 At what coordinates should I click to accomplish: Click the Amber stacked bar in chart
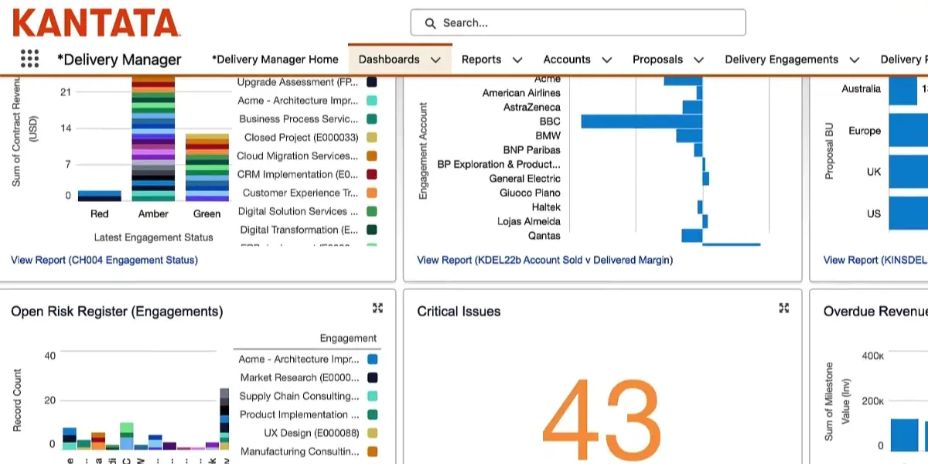[x=153, y=138]
